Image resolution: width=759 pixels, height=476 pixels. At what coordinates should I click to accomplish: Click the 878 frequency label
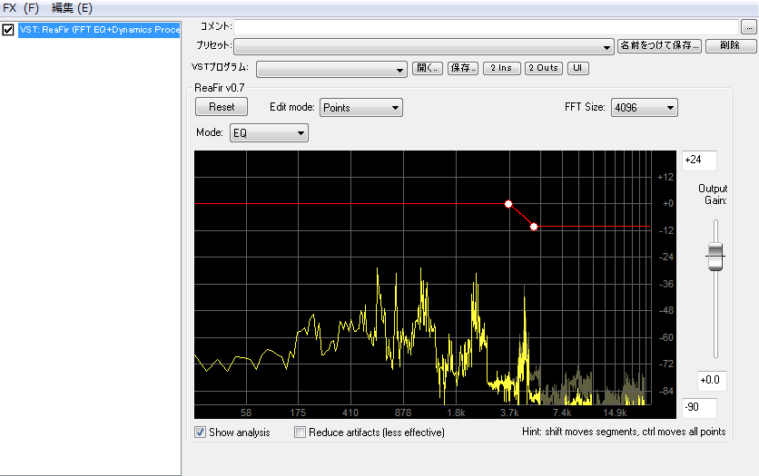(403, 413)
